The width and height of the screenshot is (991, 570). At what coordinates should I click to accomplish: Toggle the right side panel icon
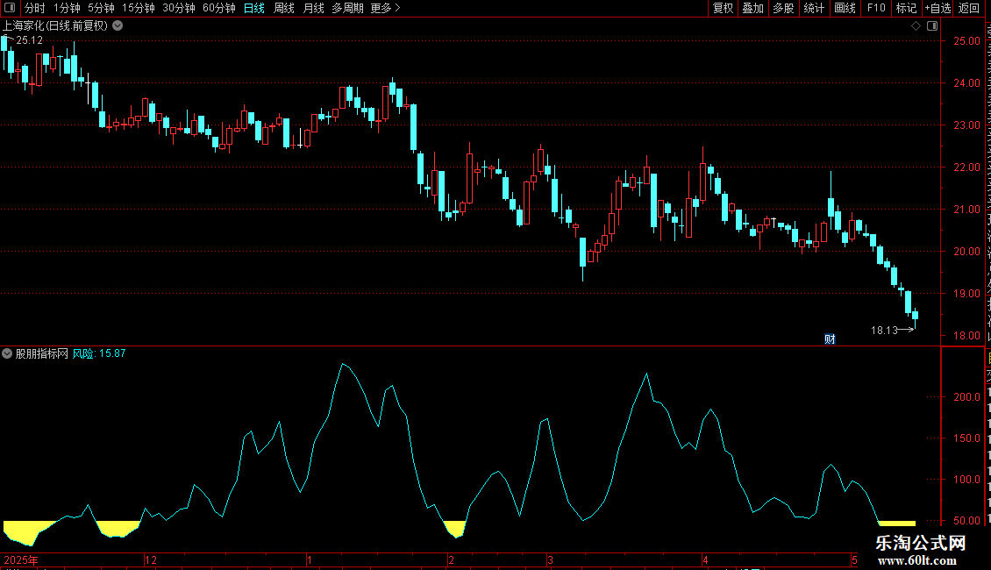[932, 26]
